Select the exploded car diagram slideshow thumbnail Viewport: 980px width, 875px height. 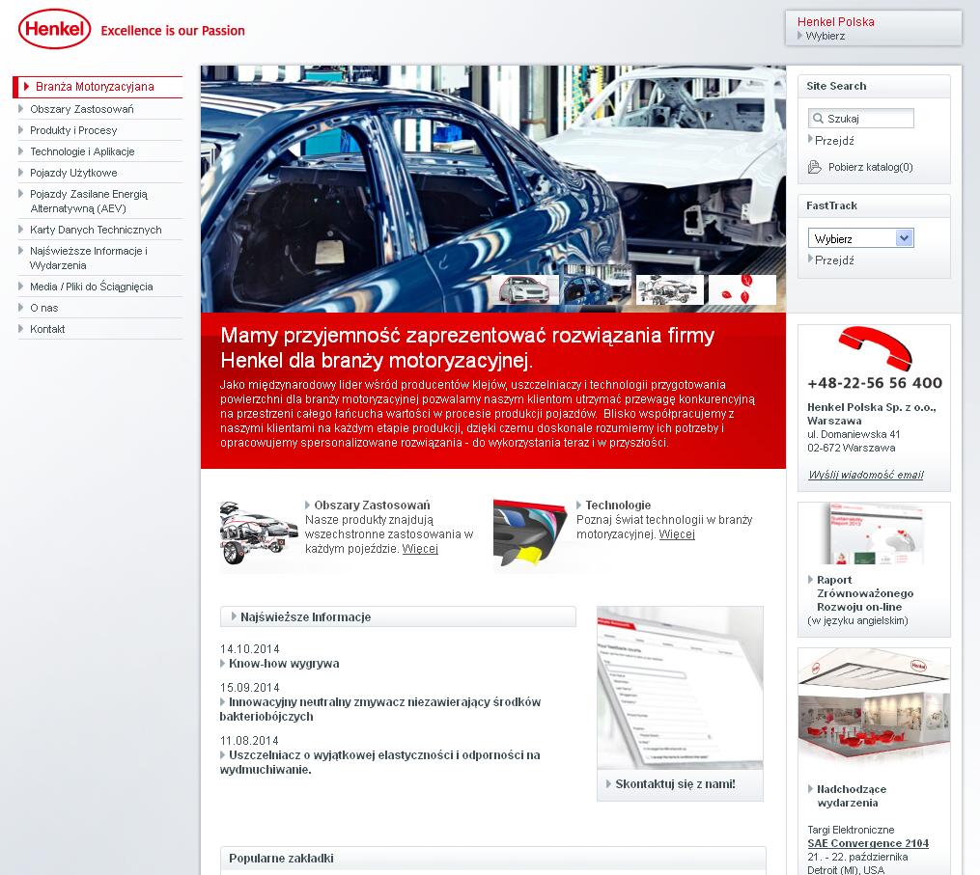669,289
